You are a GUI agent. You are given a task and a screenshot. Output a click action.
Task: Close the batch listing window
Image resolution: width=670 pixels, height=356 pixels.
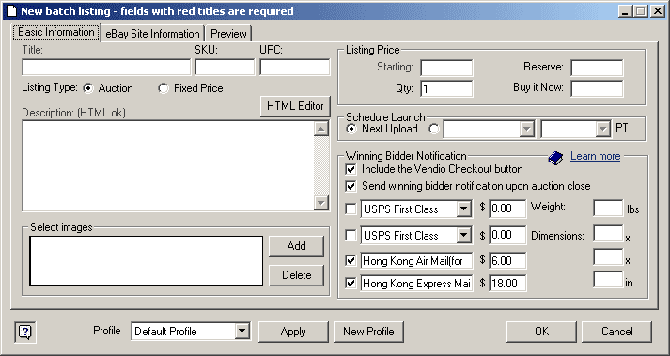point(657,11)
